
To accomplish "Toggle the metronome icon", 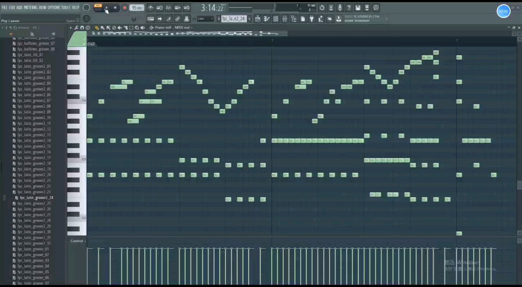I will click(151, 8).
